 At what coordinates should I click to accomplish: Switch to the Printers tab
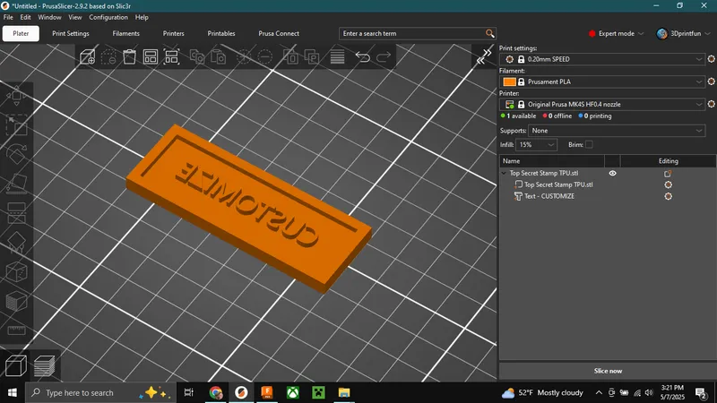[173, 33]
